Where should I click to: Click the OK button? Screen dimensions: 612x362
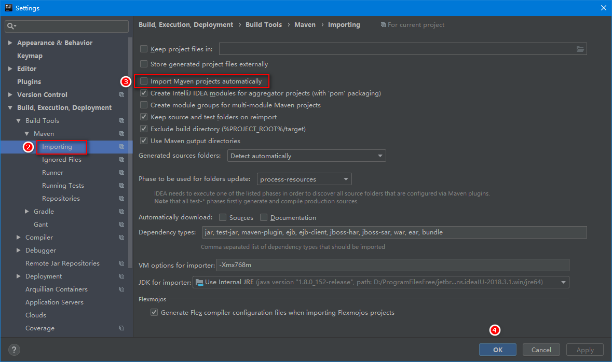click(498, 350)
